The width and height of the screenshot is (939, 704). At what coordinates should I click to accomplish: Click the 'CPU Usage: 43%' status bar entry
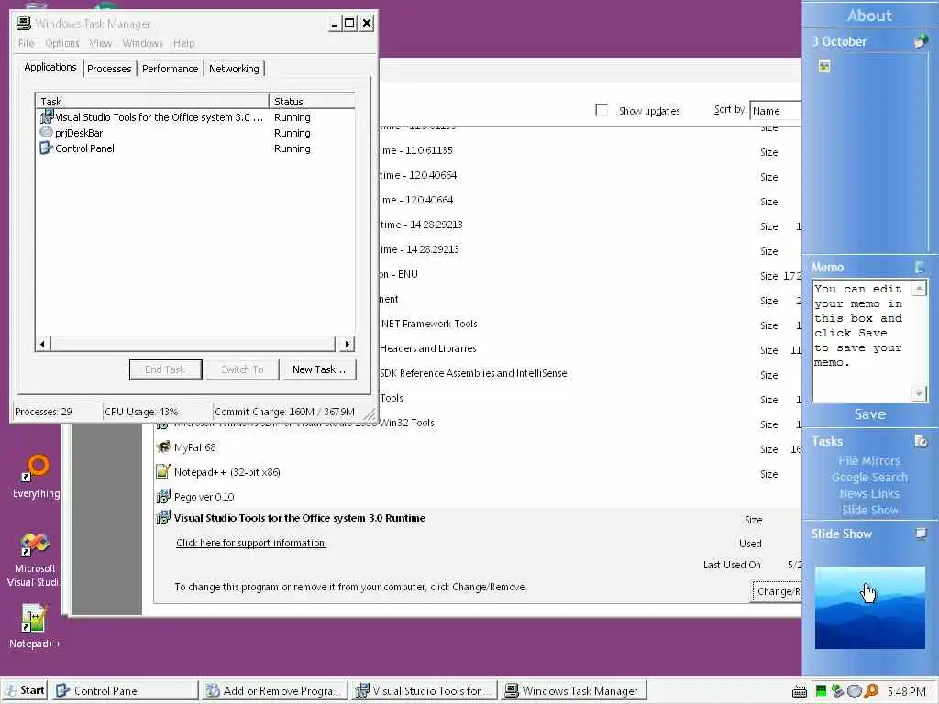pos(157,412)
